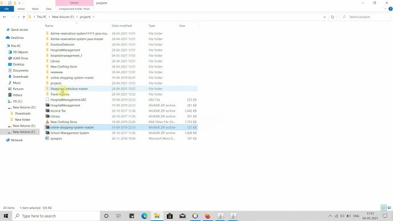Switch to the View ribbon tab

[x=48, y=9]
